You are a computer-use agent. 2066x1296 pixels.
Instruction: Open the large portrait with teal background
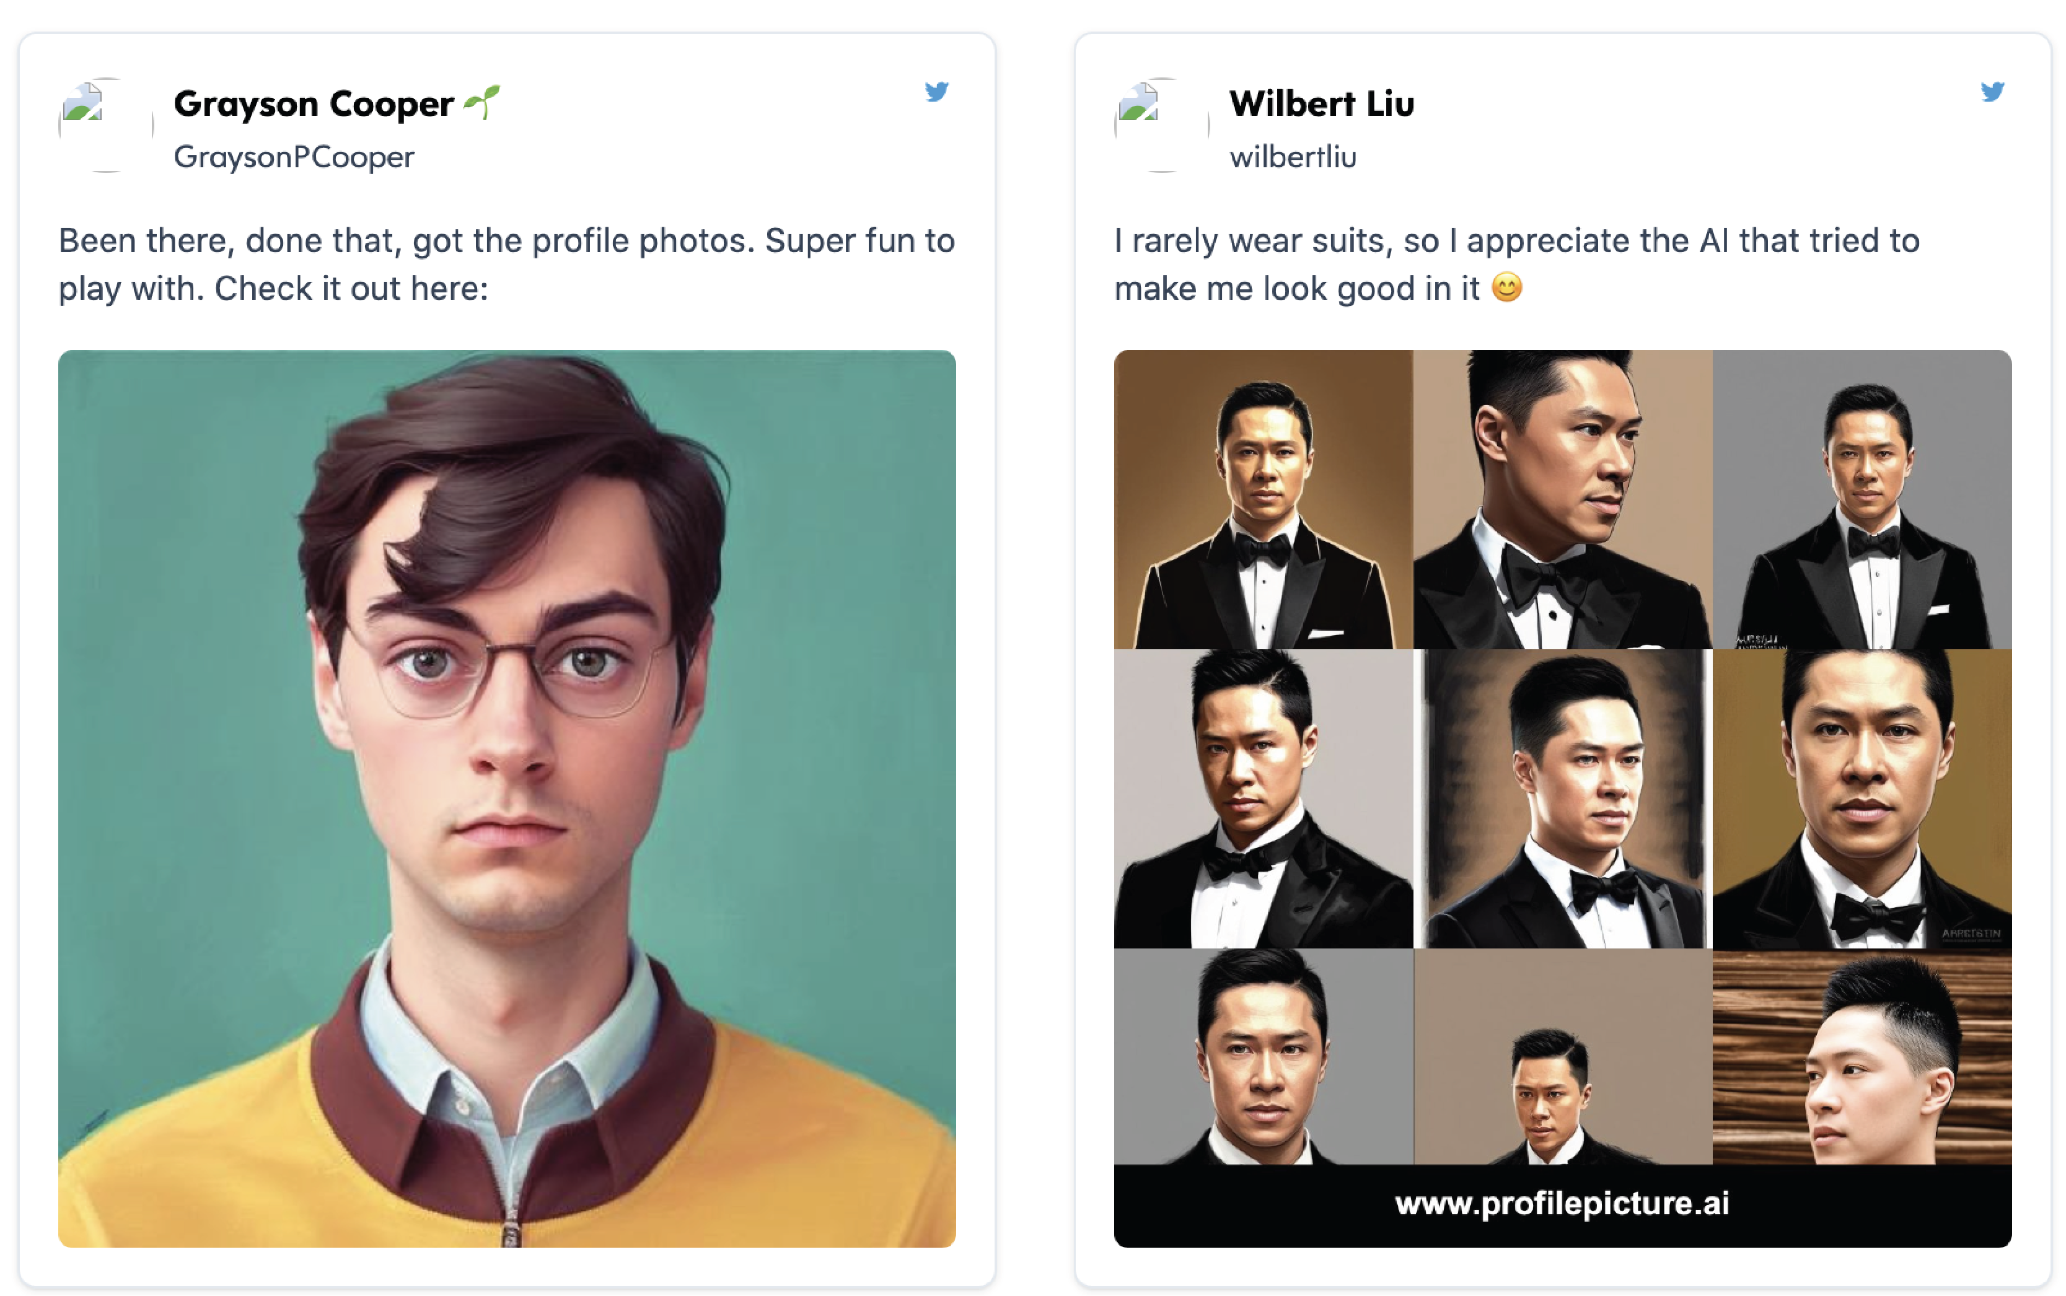[507, 798]
